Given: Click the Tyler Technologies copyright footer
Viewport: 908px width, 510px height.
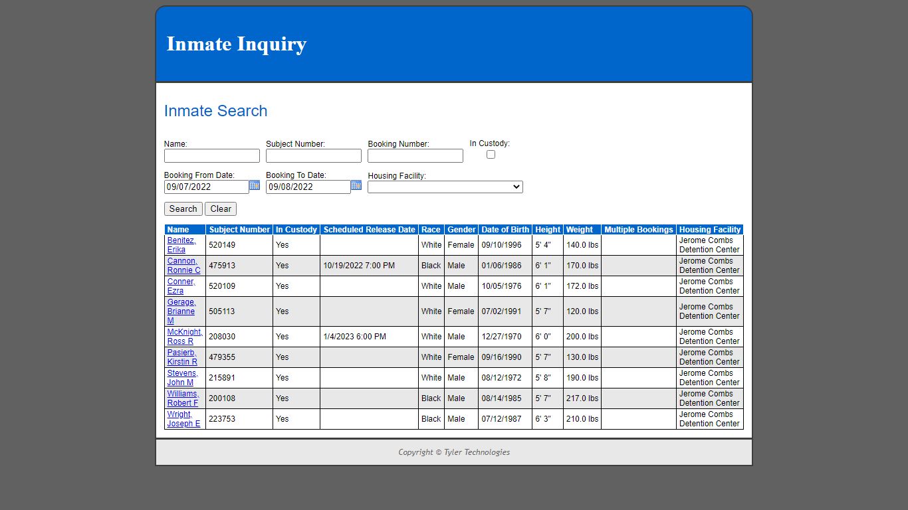Looking at the screenshot, I should [x=454, y=452].
